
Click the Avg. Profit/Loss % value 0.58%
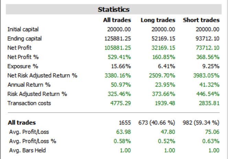[x=123, y=141]
